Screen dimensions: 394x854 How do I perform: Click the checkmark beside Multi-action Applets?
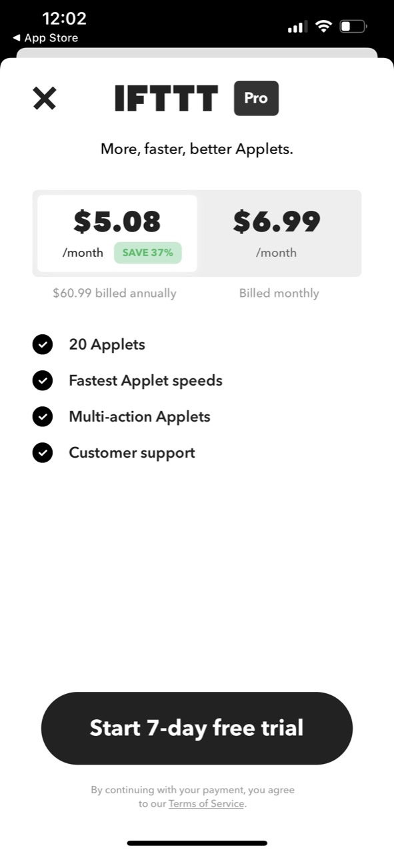pos(43,416)
